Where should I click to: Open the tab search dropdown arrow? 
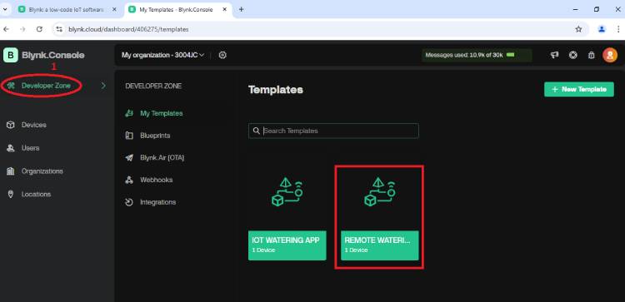(x=5, y=9)
